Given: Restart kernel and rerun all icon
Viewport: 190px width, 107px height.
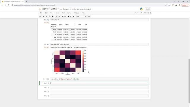Looking at the screenshot, I should coord(74,16).
